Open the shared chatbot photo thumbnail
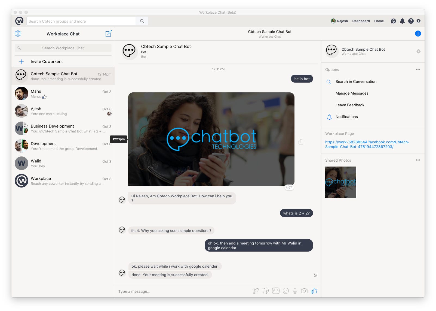Viewport: 436px width, 311px height. pos(340,182)
